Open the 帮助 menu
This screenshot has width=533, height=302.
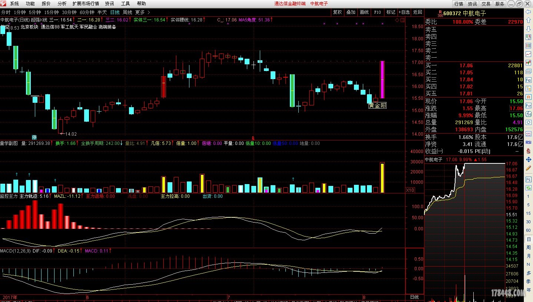[x=141, y=4]
